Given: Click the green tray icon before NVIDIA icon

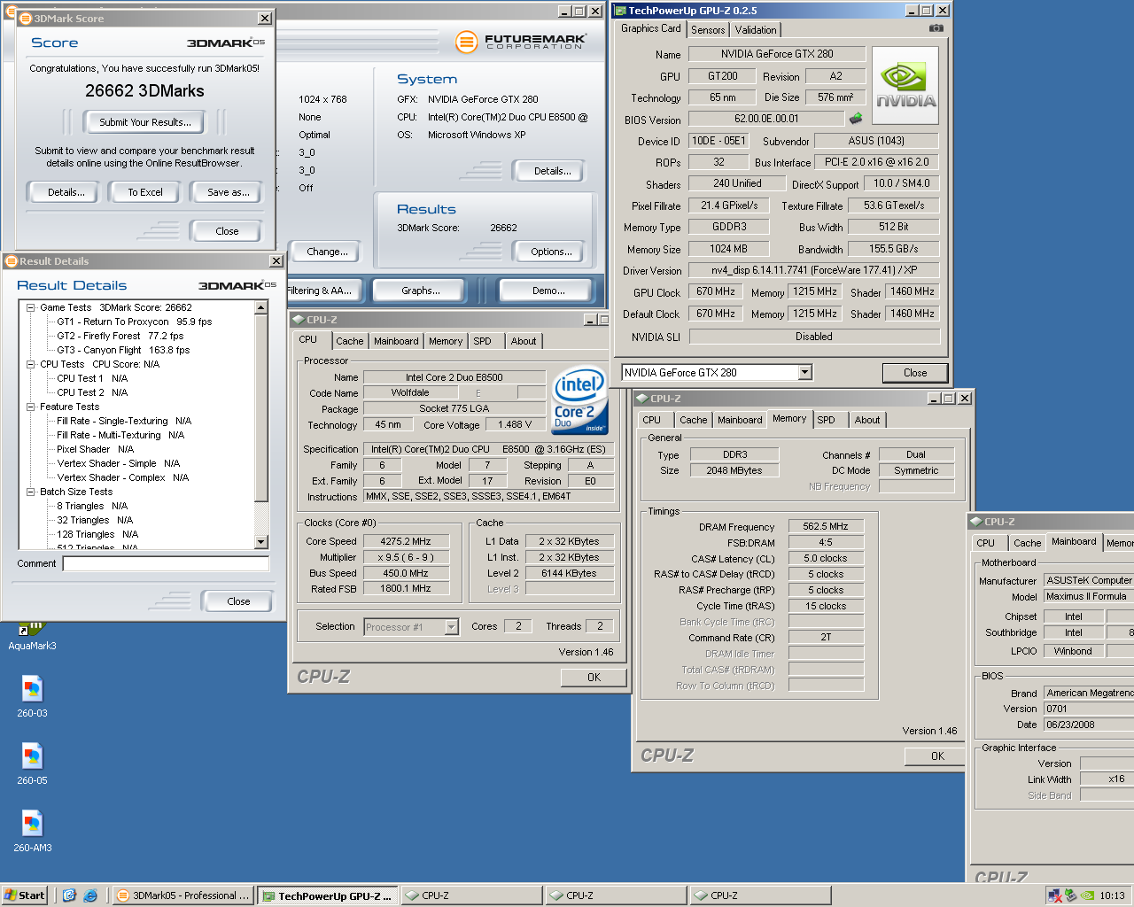Looking at the screenshot, I should [1071, 895].
